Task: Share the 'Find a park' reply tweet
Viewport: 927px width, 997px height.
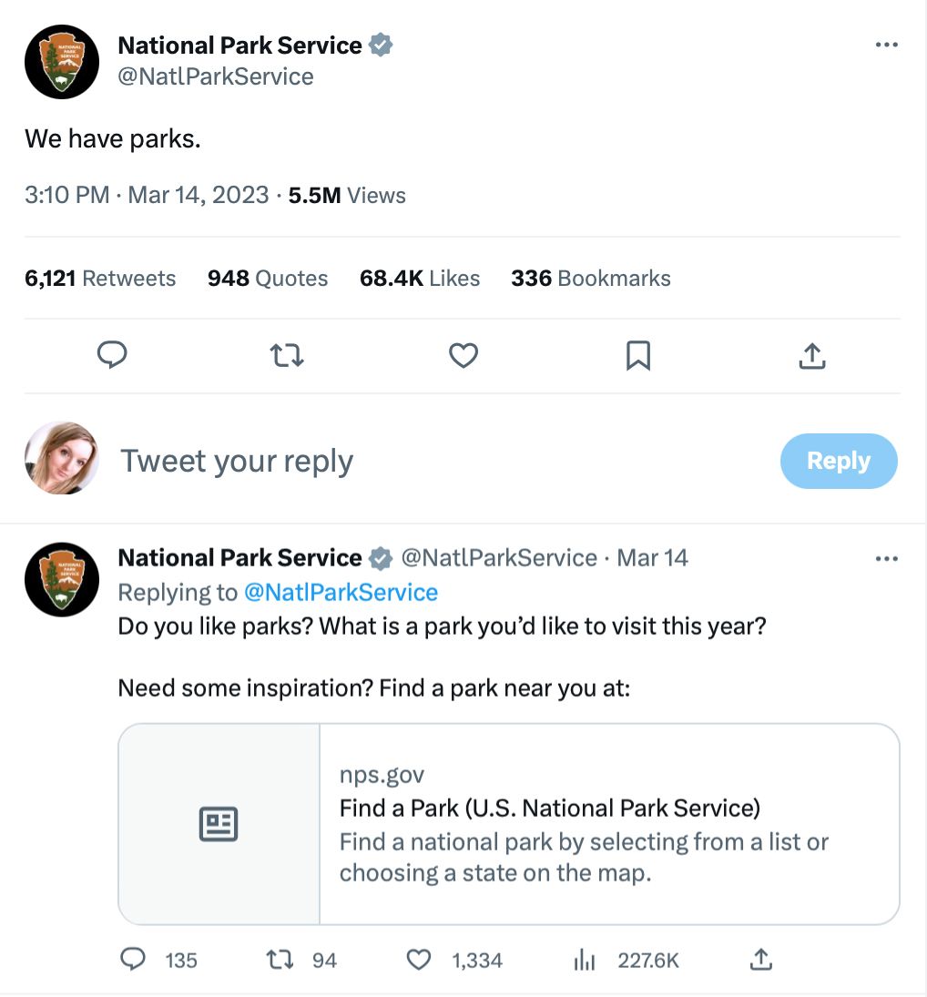Action: click(x=761, y=960)
